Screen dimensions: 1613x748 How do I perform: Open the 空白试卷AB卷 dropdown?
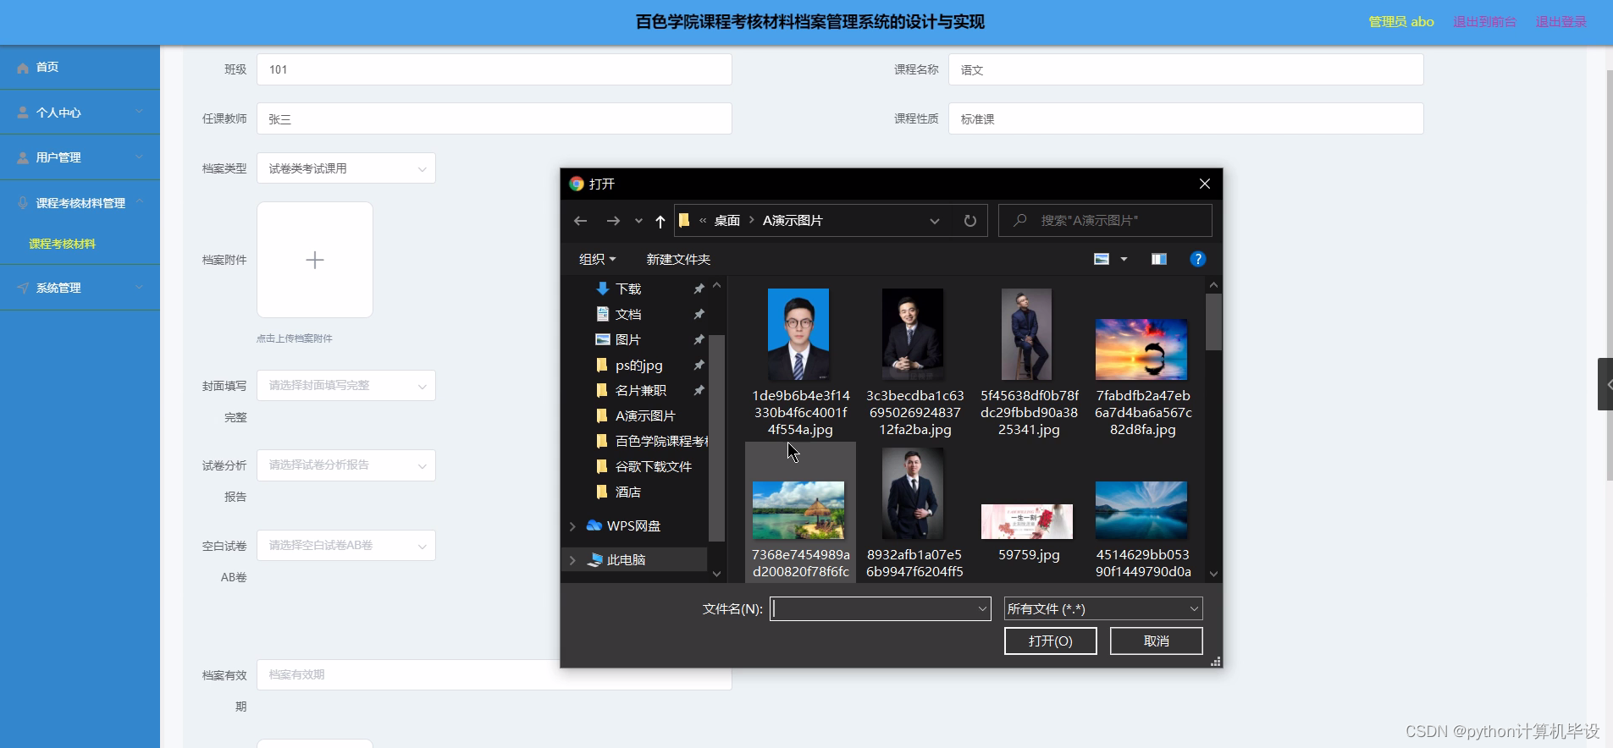346,546
